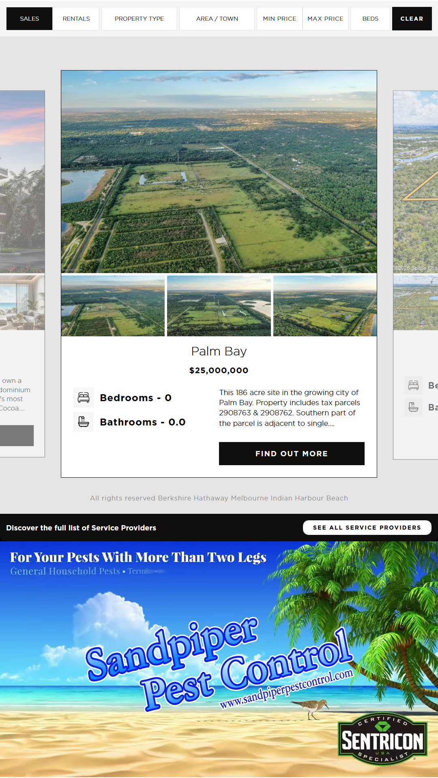Open the main Palm Bay aerial photo
The width and height of the screenshot is (438, 778).
point(219,172)
